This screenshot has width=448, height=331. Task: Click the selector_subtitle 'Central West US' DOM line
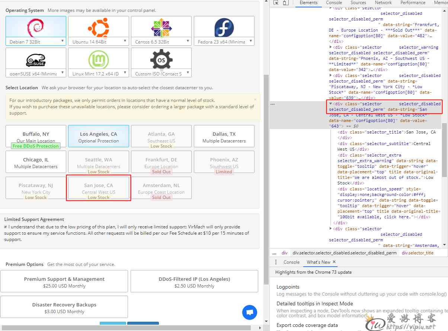coord(384,146)
